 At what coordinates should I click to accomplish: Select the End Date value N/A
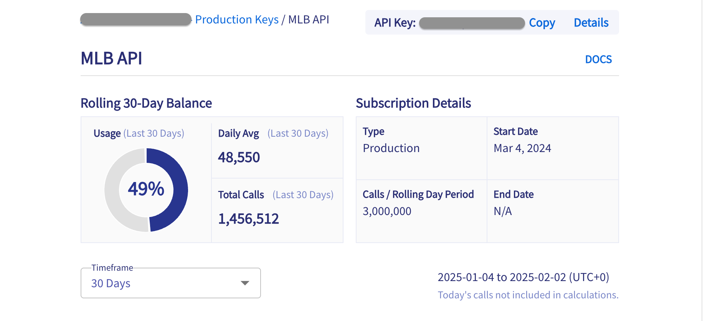(x=503, y=211)
